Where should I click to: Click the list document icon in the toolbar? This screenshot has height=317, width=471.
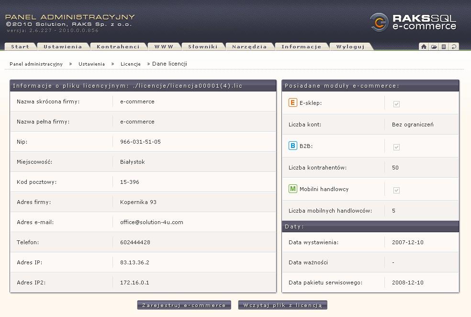(444, 46)
